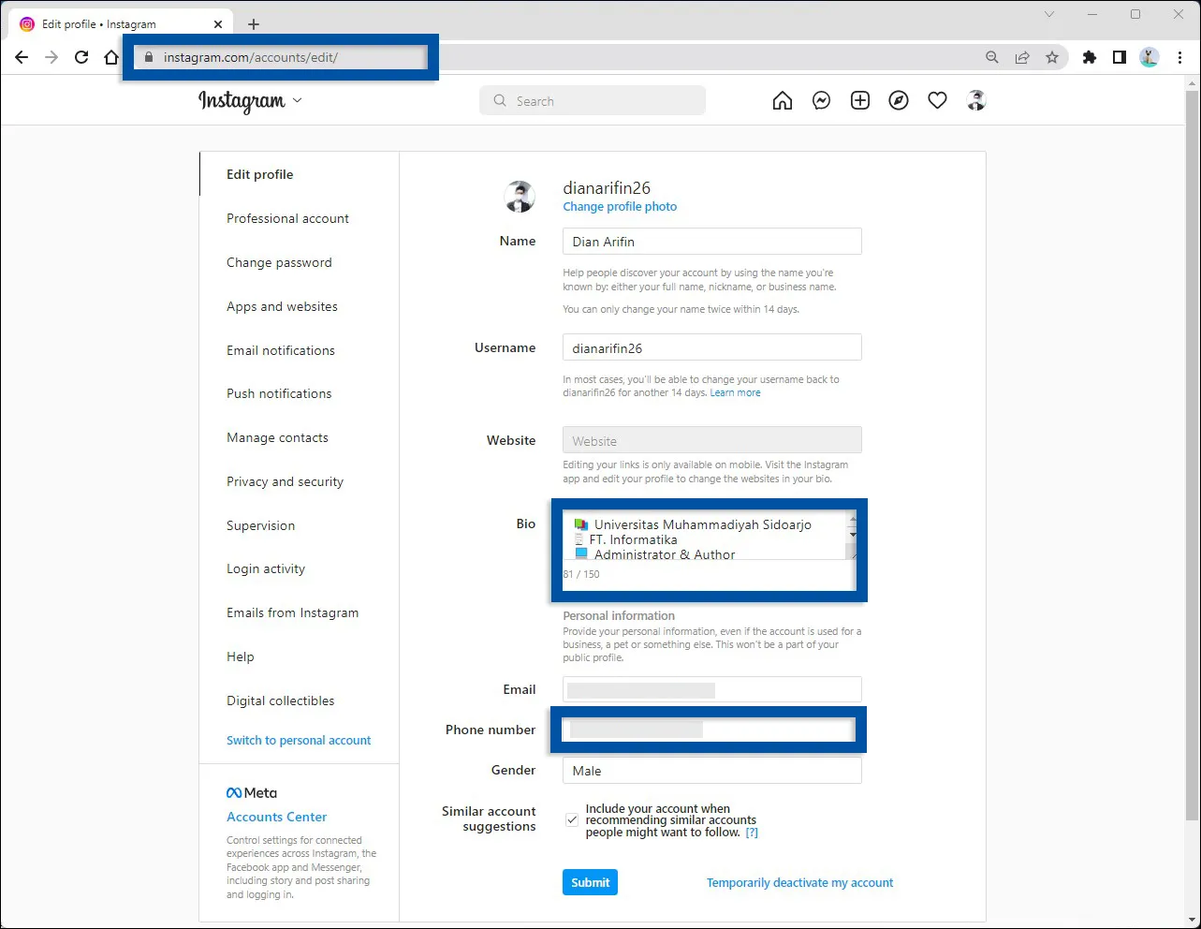Viewport: 1201px width, 929px height.
Task: Click the search magnifier in the search bar
Action: [x=500, y=100]
